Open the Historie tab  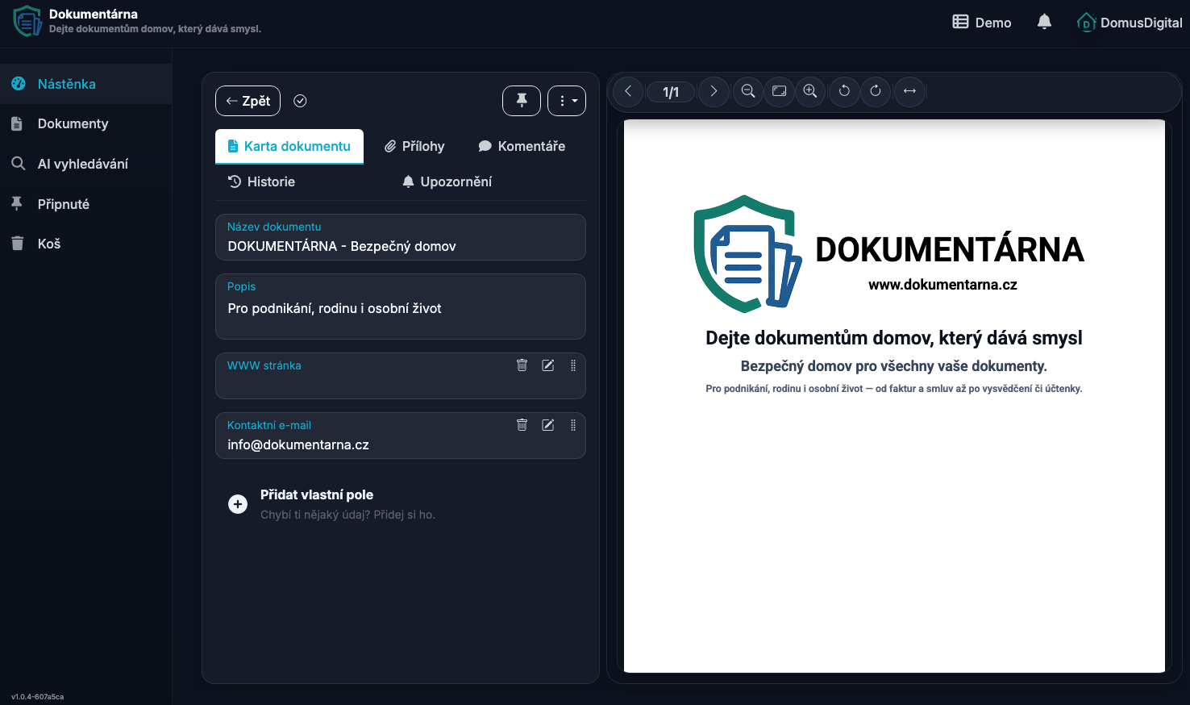point(261,181)
